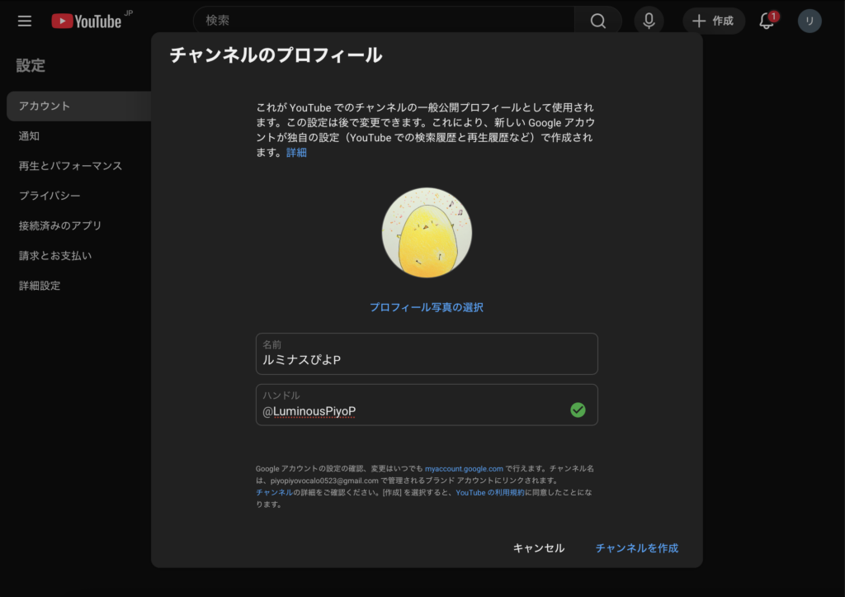The width and height of the screenshot is (845, 597).
Task: Open 接続済みのアプリ settings
Action: [60, 225]
